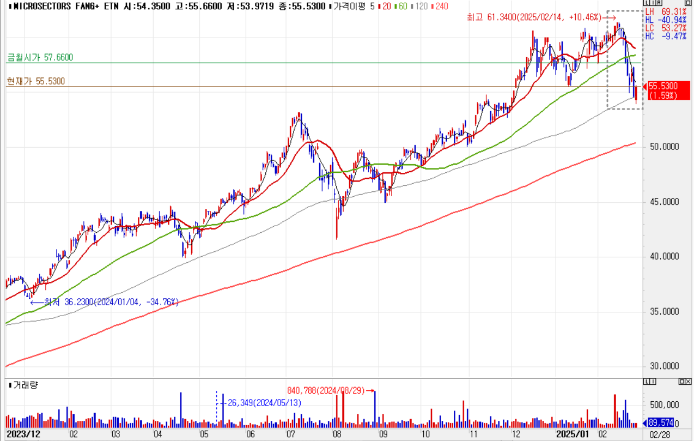Click the marker before MICROSECTORS FANG+ ETN title
694x441 pixels.
10,7
